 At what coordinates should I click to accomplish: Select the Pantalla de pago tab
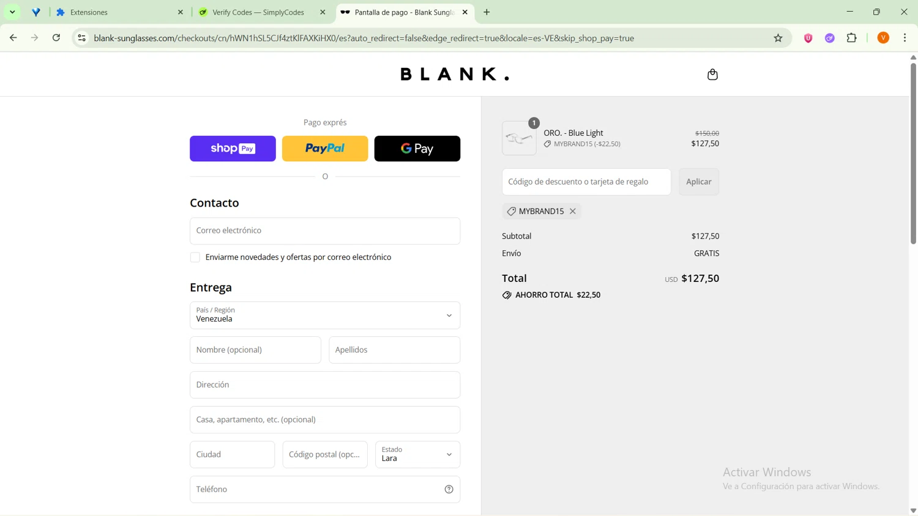coord(404,12)
